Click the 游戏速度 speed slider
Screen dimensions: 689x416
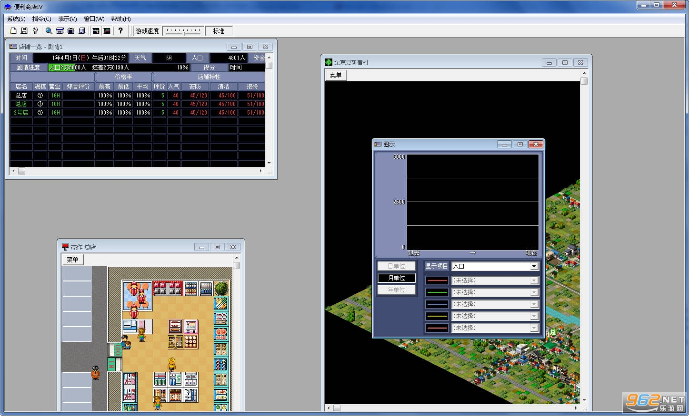pyautogui.click(x=183, y=31)
